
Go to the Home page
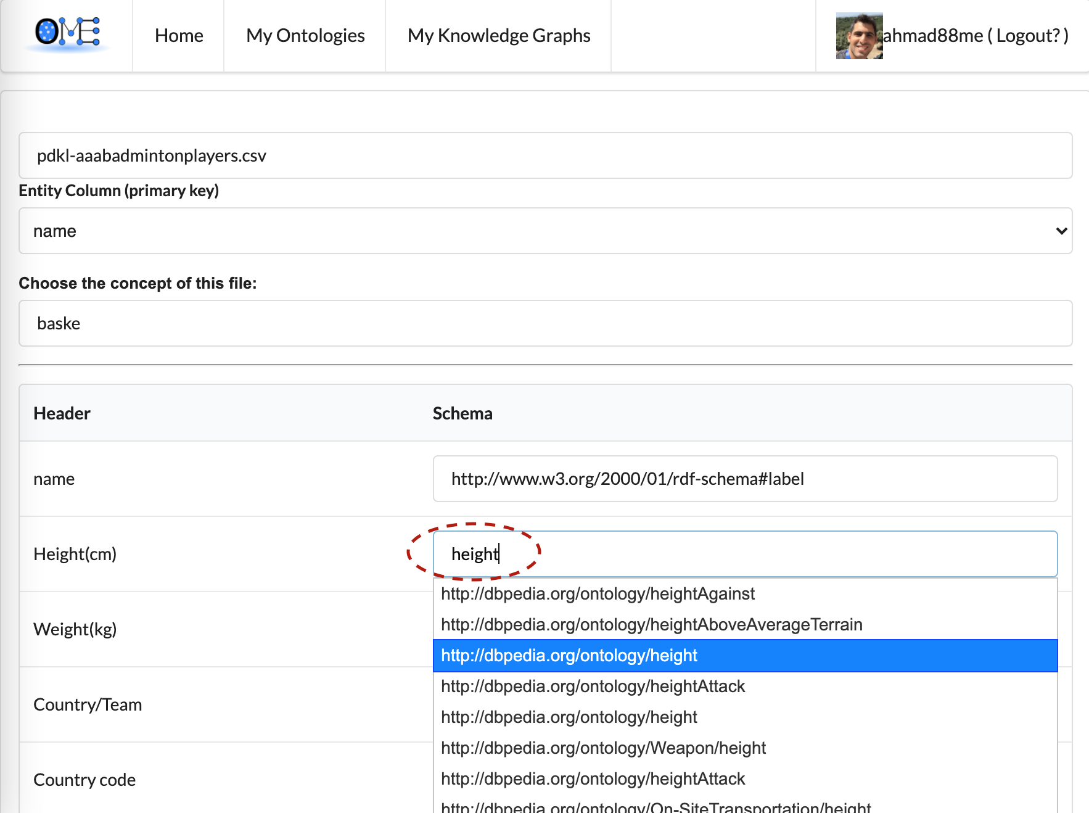179,36
